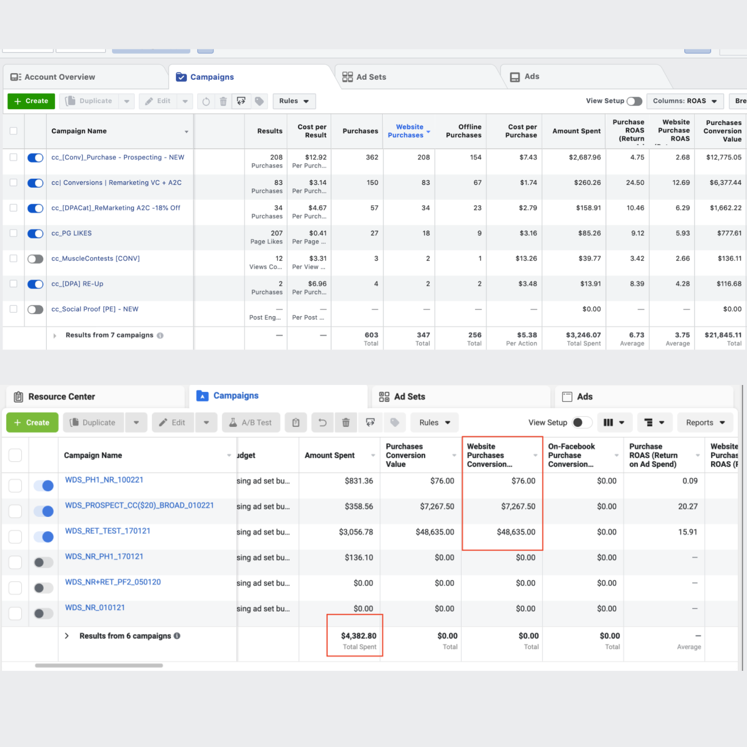Click the clipboard icon in the lower toolbar
The width and height of the screenshot is (747, 747).
click(x=296, y=422)
